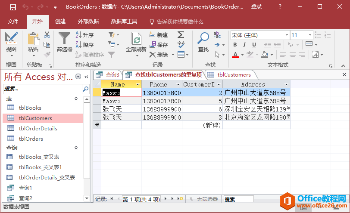Toggle Bold formatting
350x213 pixels.
coord(235,45)
